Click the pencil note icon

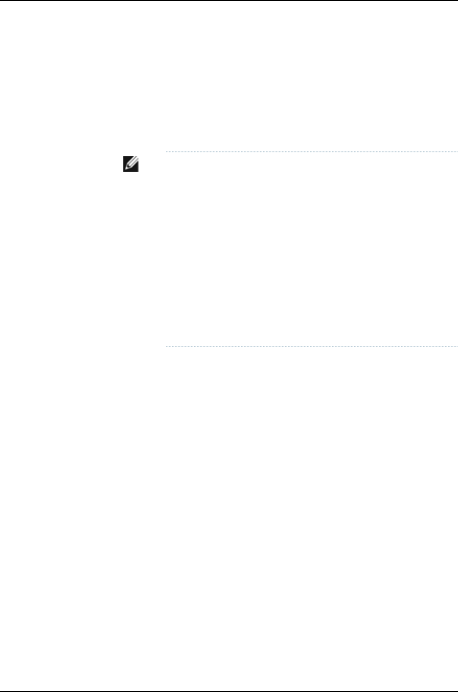[131, 164]
